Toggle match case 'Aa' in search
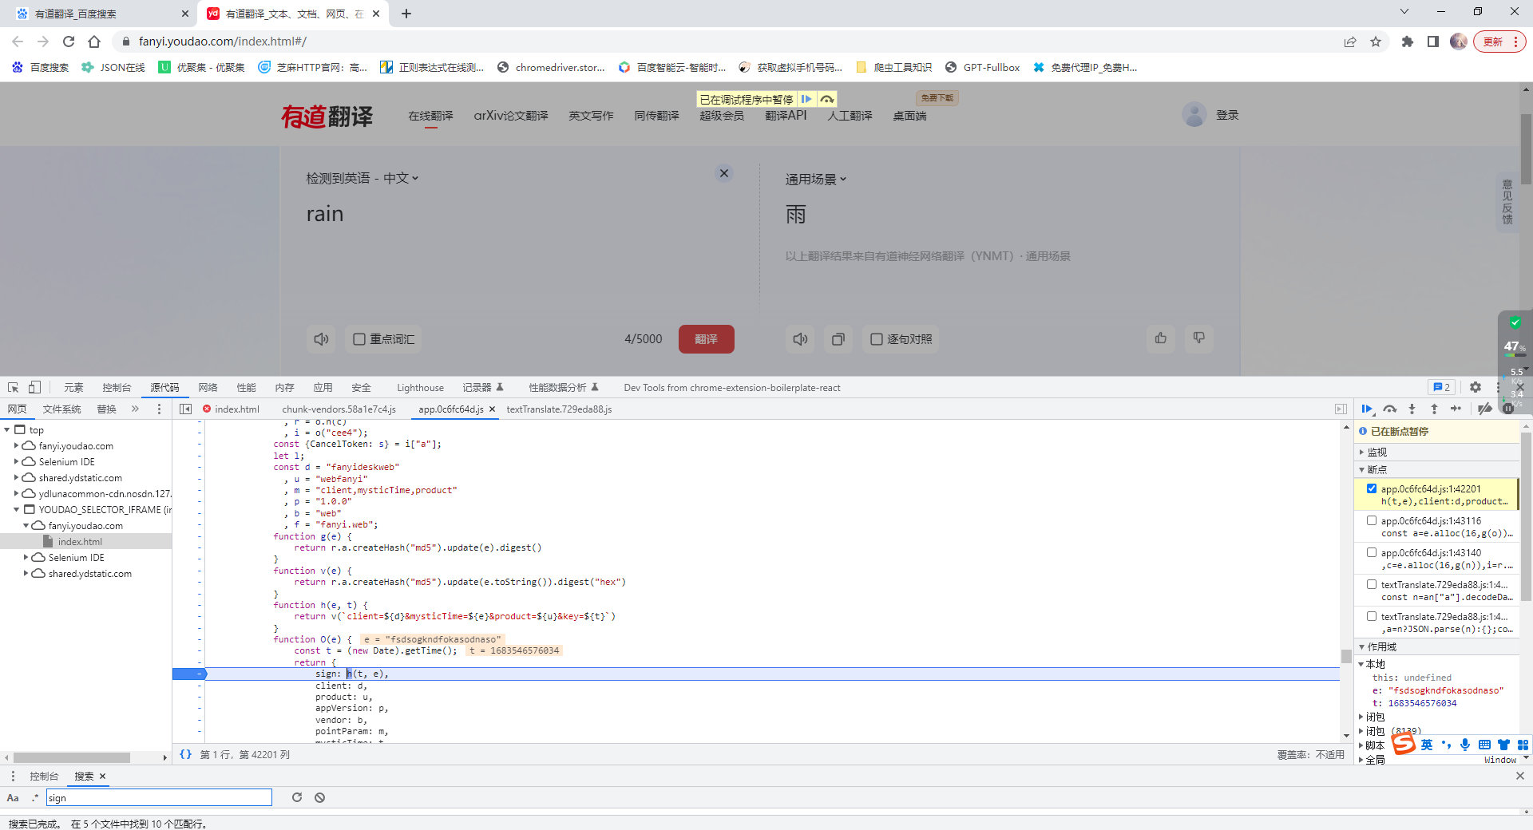The height and width of the screenshot is (830, 1533). click(x=13, y=797)
